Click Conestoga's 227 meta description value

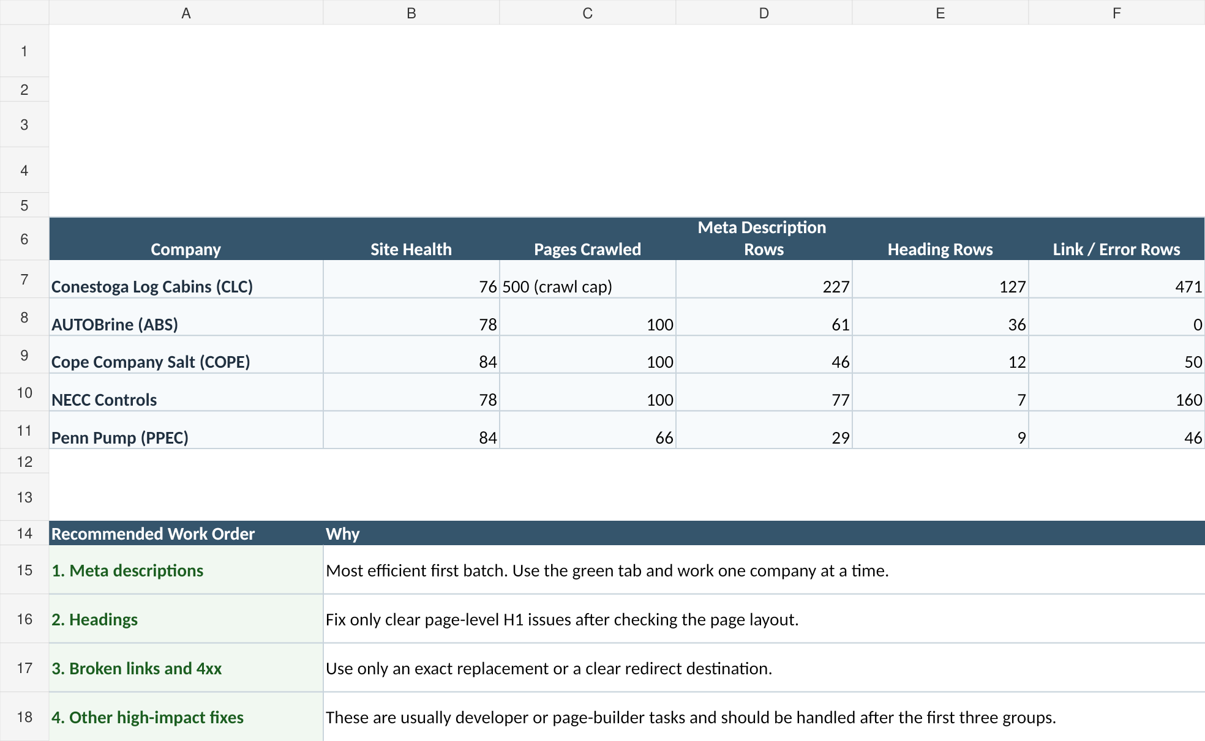coord(764,280)
